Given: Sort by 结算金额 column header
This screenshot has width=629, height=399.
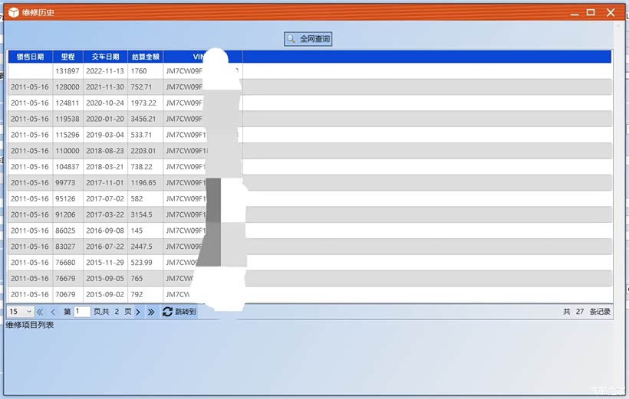Looking at the screenshot, I should [145, 57].
